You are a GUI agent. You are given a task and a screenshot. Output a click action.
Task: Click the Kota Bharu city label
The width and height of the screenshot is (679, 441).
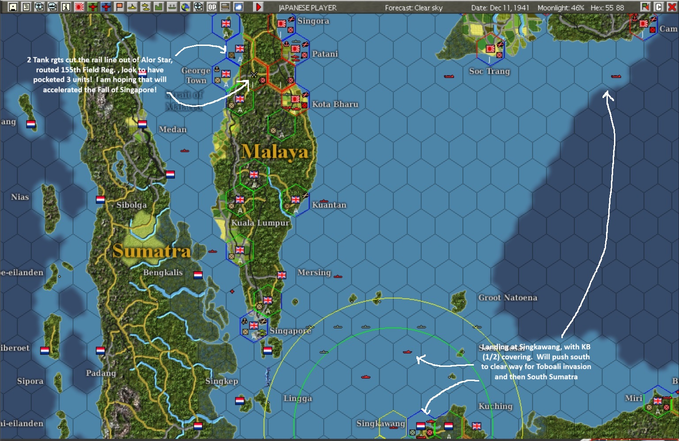tap(335, 104)
